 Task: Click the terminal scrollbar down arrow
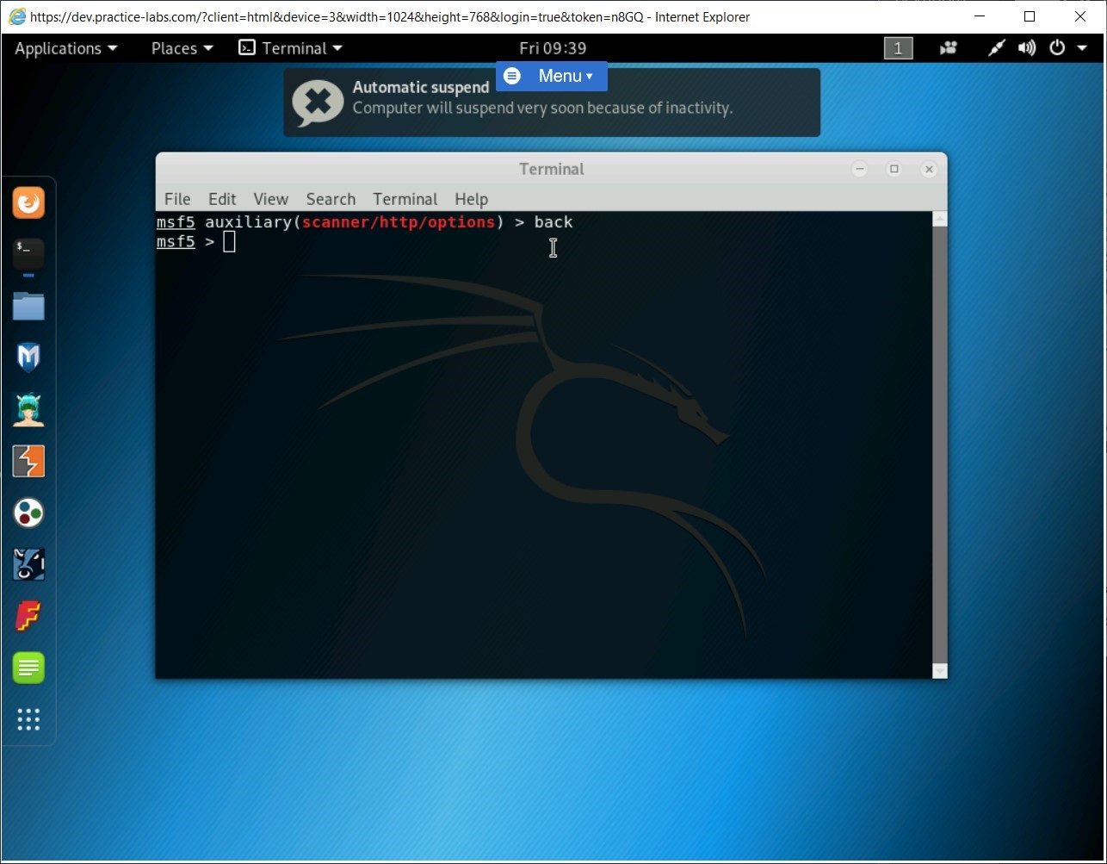tap(938, 671)
